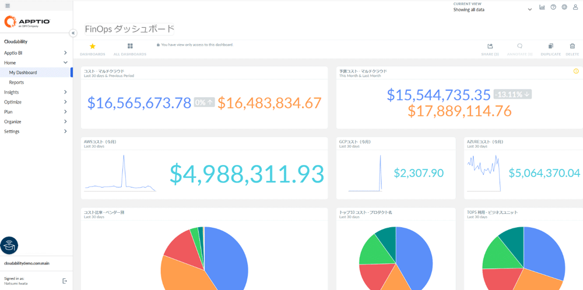The image size is (583, 290).
Task: Click the Share dashboard icon
Action: click(x=490, y=46)
